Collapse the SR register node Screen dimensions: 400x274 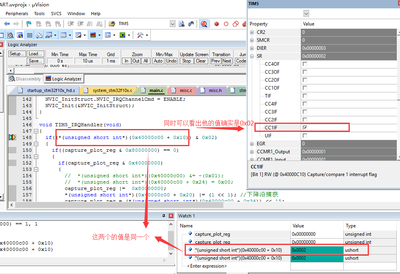(x=252, y=56)
